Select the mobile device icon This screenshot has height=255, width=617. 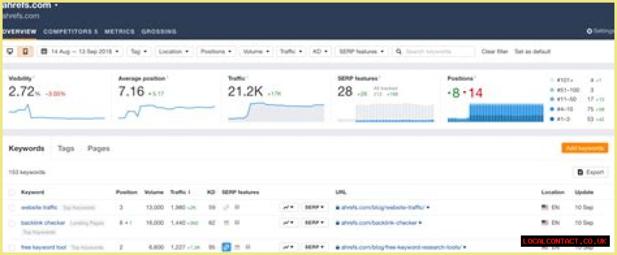click(24, 51)
